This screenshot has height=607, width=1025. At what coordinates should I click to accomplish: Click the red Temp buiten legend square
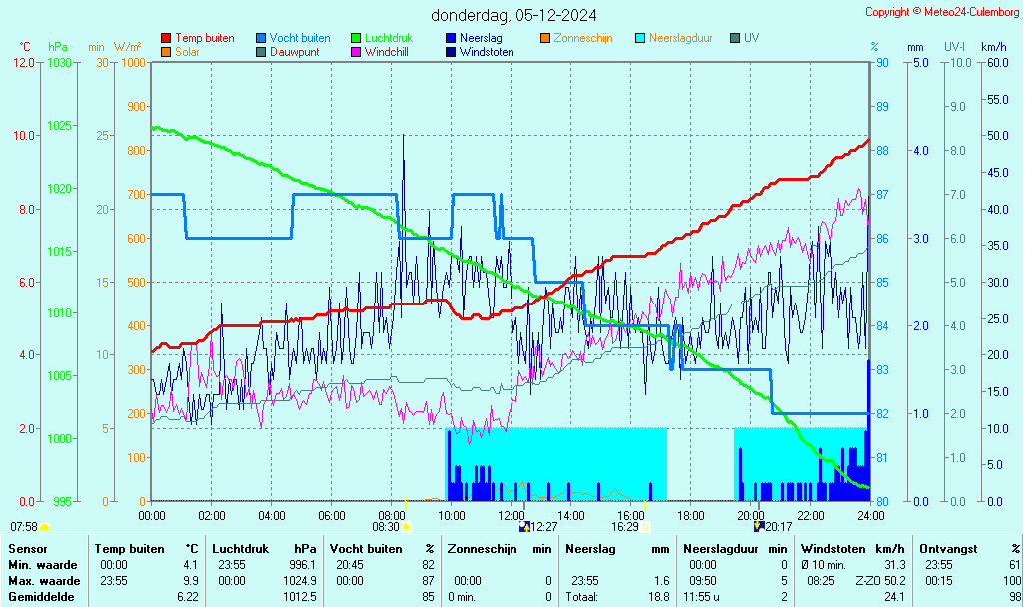click(x=166, y=38)
